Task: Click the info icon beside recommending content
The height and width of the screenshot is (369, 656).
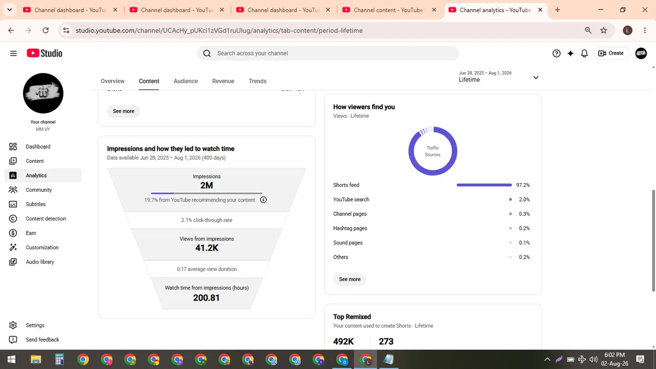Action: pos(263,200)
